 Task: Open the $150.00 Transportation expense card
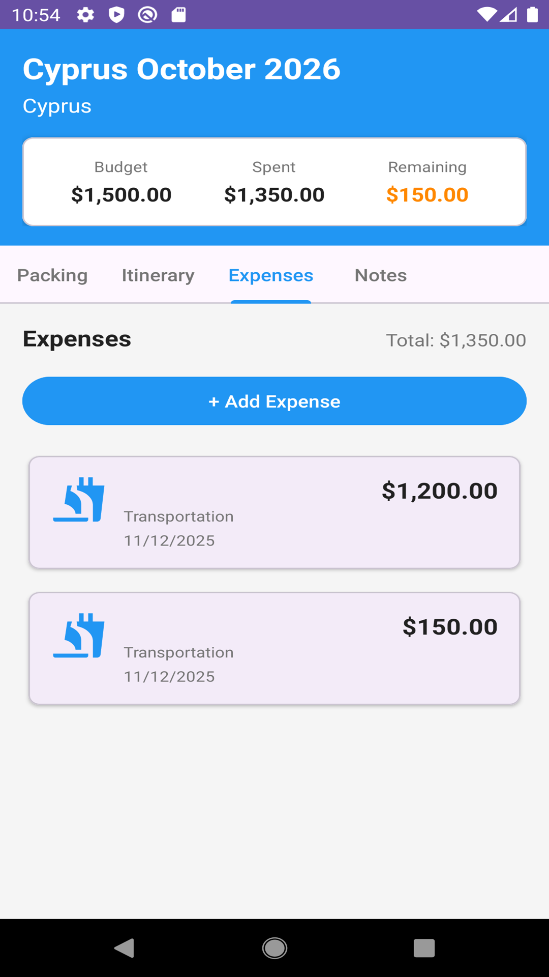click(x=274, y=648)
